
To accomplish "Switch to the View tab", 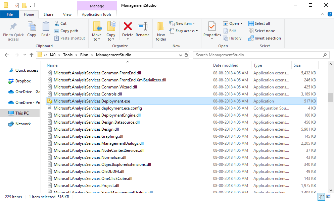I will click(x=67, y=14).
